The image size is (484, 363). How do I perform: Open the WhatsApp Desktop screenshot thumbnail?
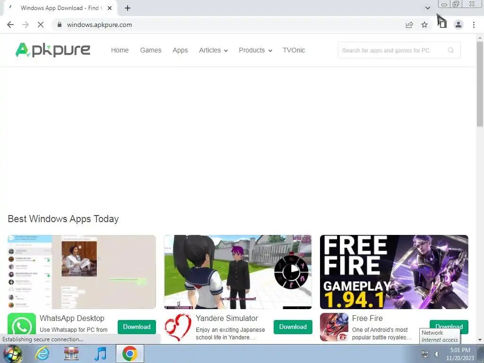[x=82, y=272]
